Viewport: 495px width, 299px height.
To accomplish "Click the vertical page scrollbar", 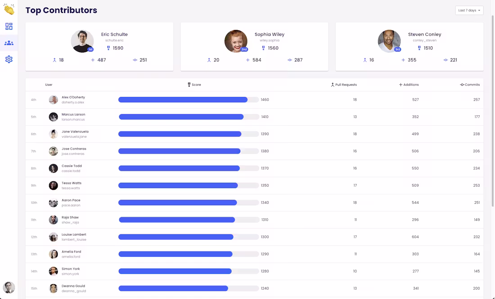I will click(x=492, y=110).
